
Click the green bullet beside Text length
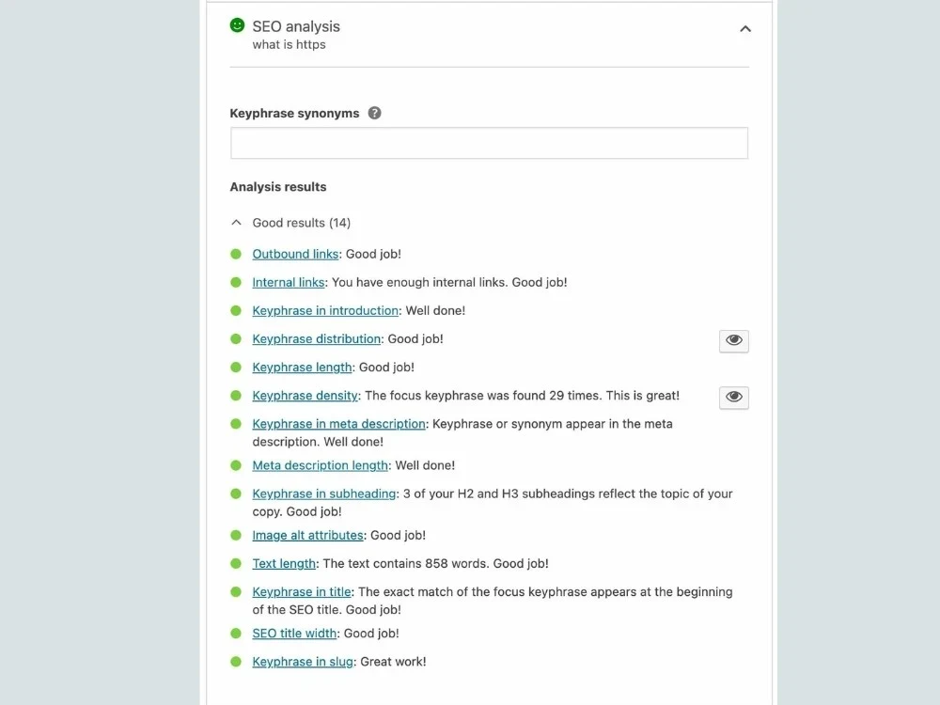[236, 563]
